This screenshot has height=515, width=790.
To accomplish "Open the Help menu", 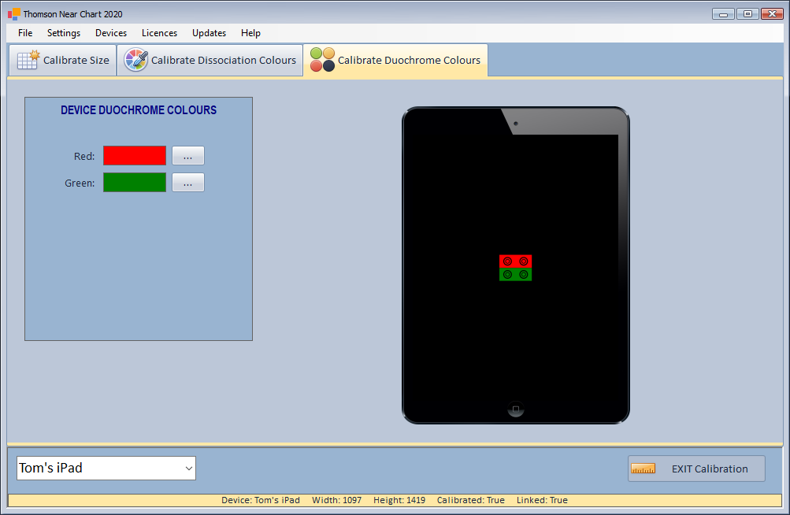I will 250,33.
